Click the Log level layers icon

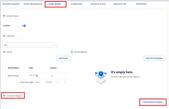(4, 36)
